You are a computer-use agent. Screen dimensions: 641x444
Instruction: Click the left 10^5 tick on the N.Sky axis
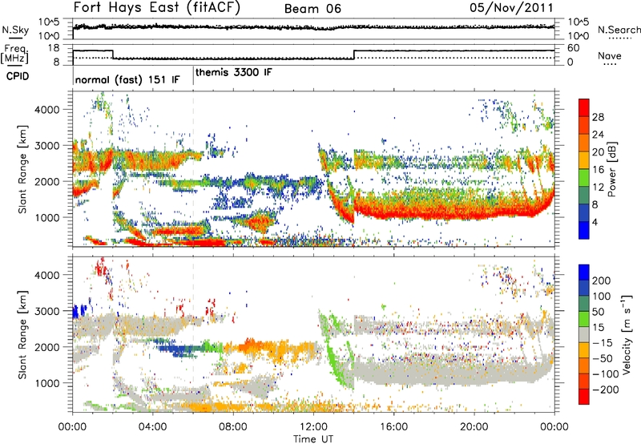[x=49, y=22]
